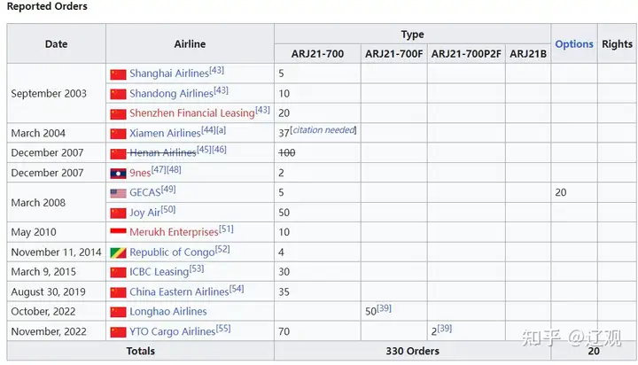638x365 pixels.
Task: Click the 'ARJ21B' column header
Action: pyautogui.click(x=528, y=54)
